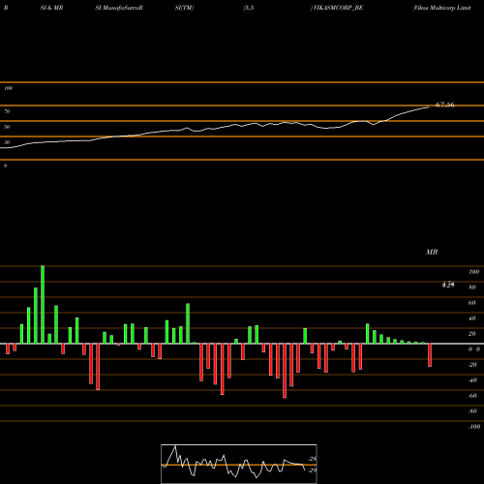Click the 'SI & MR' header label
This screenshot has height=484, width=484.
pos(51,8)
